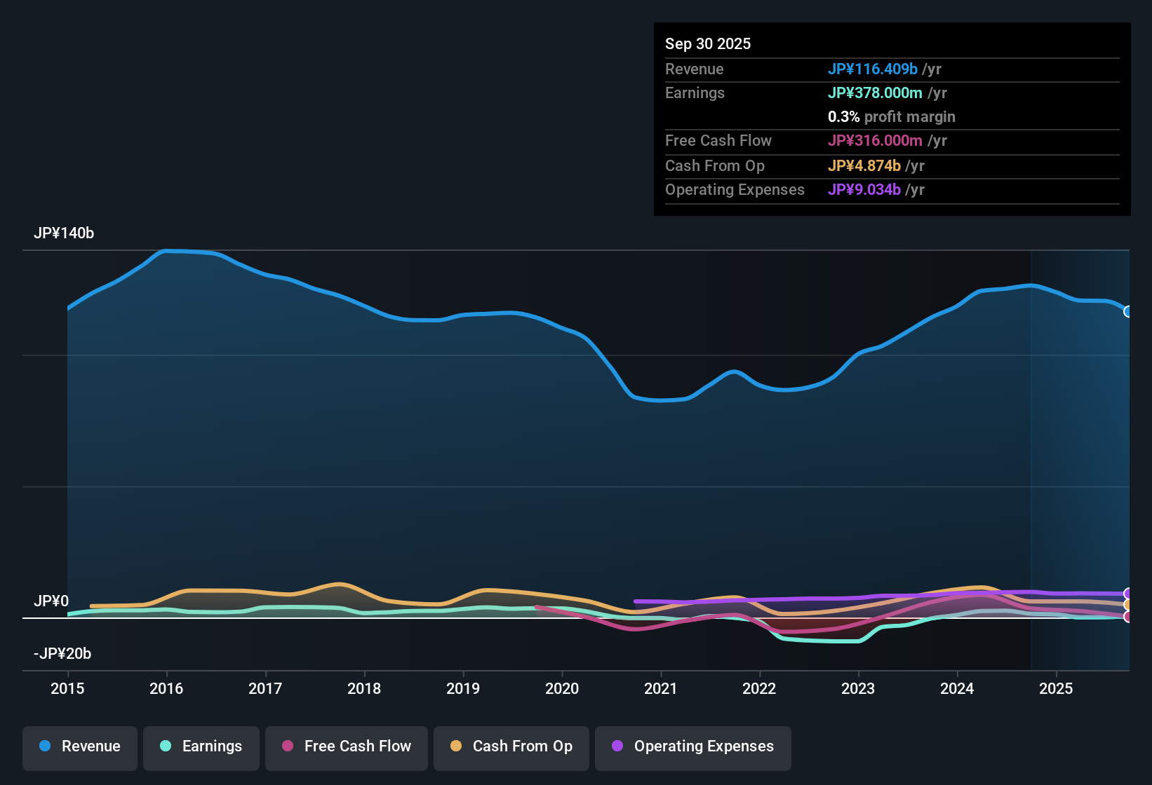Click the blue Revenue legend dot icon
1152x785 pixels.
44,746
